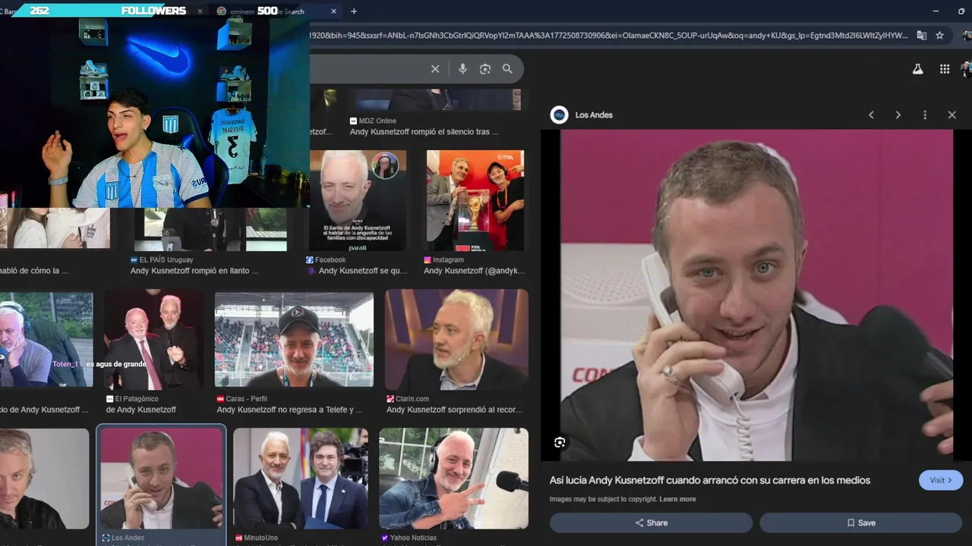Open Google Lens image search from search bar
This screenshot has height=546, width=972.
484,69
